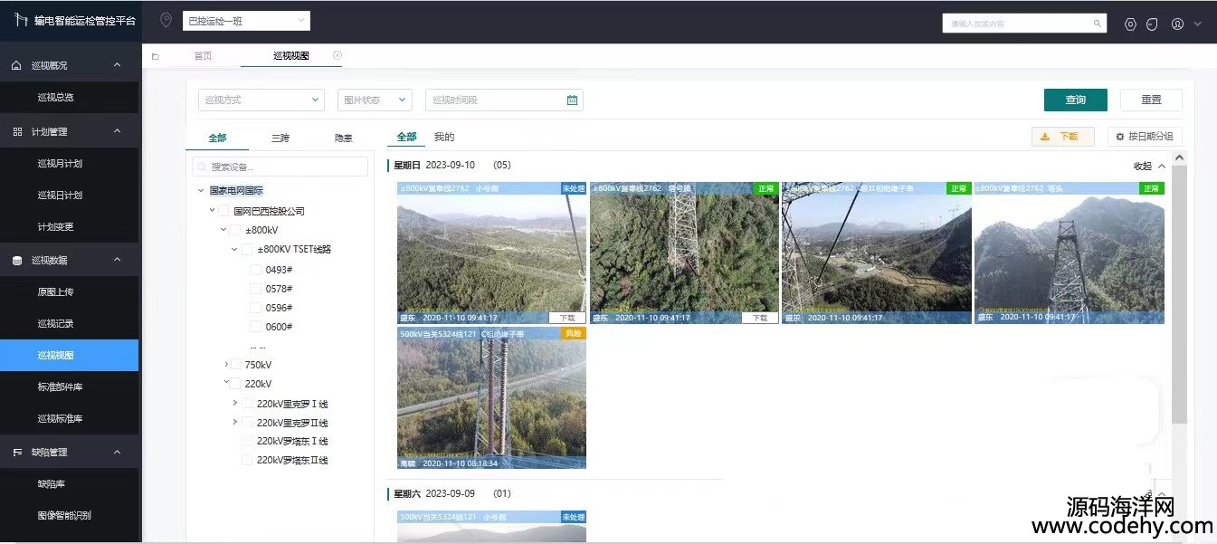Focus the top header search input
This screenshot has width=1217, height=544.
tap(1024, 24)
